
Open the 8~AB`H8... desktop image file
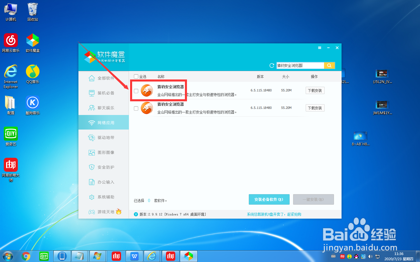[360, 139]
